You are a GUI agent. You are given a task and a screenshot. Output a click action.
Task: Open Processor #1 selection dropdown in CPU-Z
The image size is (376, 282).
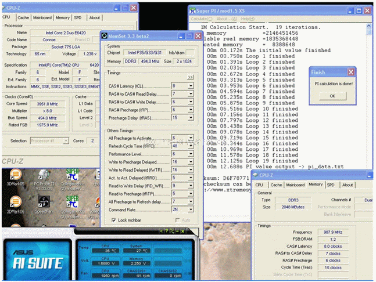click(x=49, y=141)
